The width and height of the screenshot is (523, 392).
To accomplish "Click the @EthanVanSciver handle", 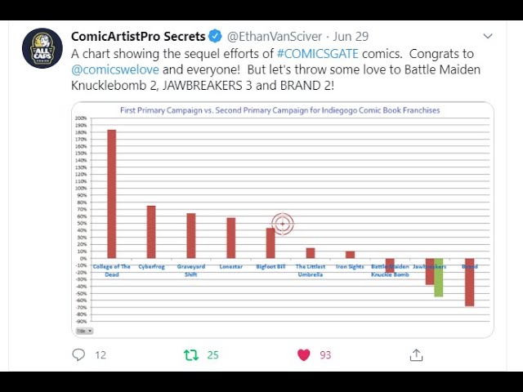I will click(273, 37).
